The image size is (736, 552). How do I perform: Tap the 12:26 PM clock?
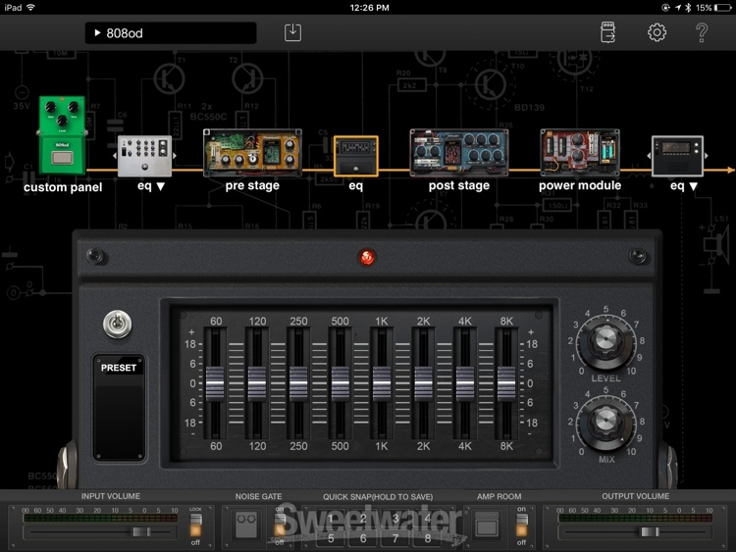(369, 8)
